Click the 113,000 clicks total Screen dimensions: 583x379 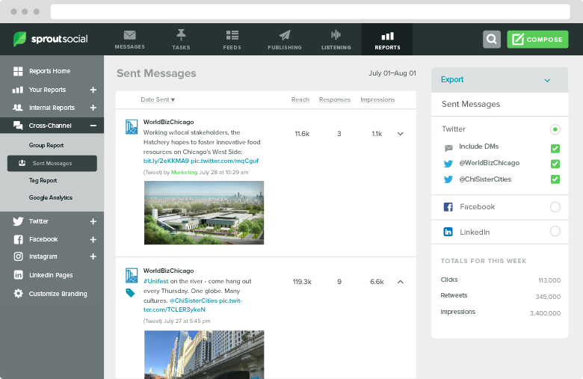pos(549,280)
